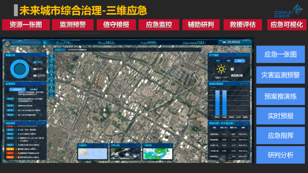Open 应急监控 section
This screenshot has width=308, height=173.
(x=159, y=25)
